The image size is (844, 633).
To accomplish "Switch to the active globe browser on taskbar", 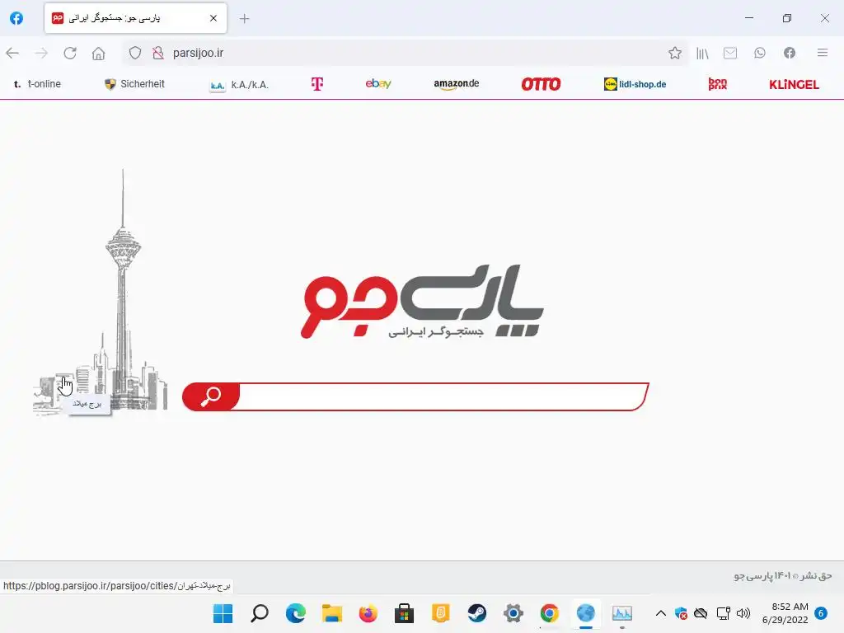I will tap(586, 613).
